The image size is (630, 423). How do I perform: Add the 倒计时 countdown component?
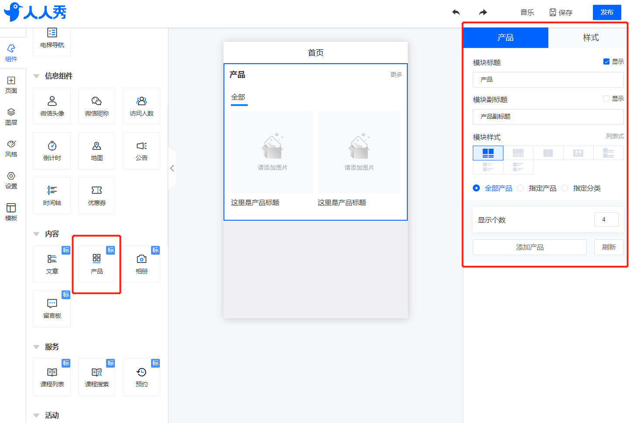pos(52,151)
